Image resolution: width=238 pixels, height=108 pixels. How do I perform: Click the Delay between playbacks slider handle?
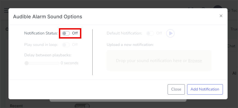[x=27, y=63]
